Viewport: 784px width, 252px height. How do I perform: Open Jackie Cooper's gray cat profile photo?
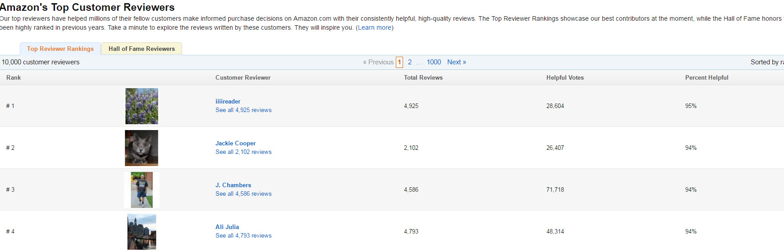coord(142,148)
